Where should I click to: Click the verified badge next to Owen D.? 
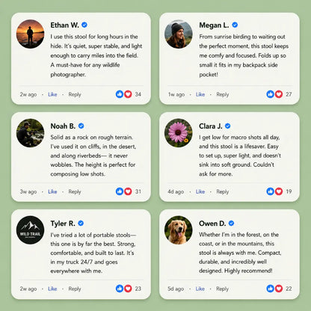231,223
